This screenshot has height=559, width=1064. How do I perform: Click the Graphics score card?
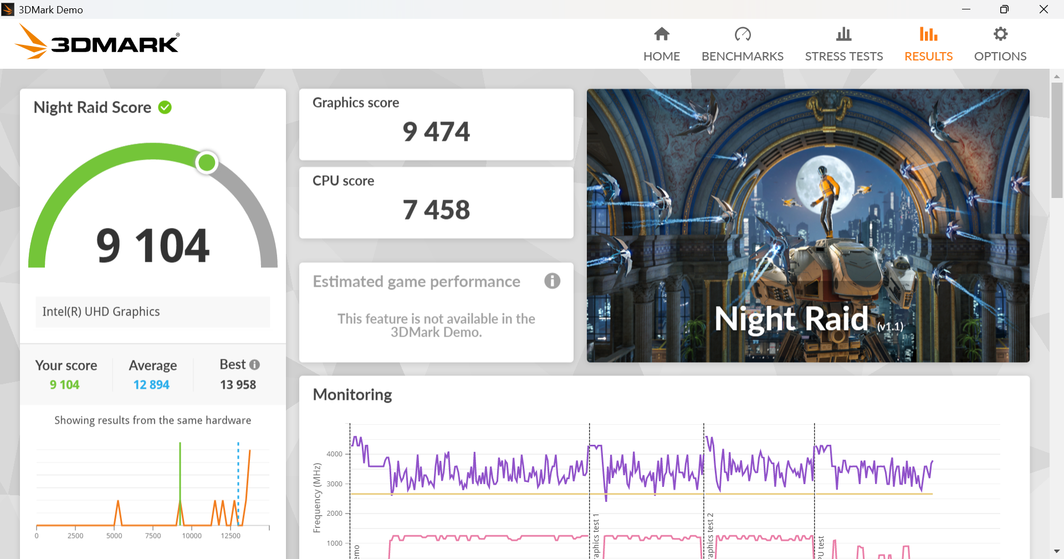click(436, 125)
